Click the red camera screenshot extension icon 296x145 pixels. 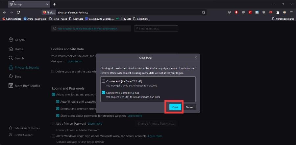pos(271,12)
